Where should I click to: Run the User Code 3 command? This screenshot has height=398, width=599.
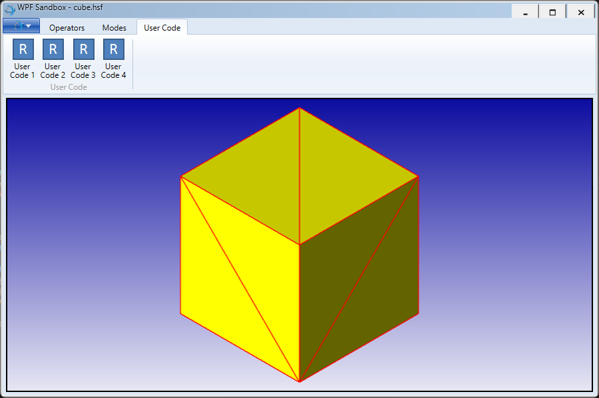coord(83,57)
